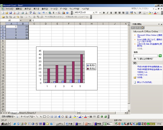Viewport: 163px width, 130px height.
Task: Open recent file 130830_1.xls
Action: tap(142, 72)
